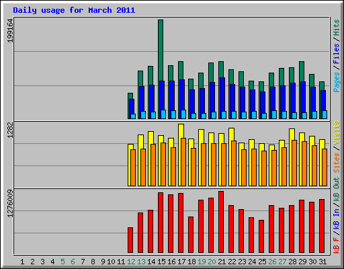Click the cyan pages bar for day 31
Image resolution: width=344 pixels, height=269 pixels.
coord(325,114)
